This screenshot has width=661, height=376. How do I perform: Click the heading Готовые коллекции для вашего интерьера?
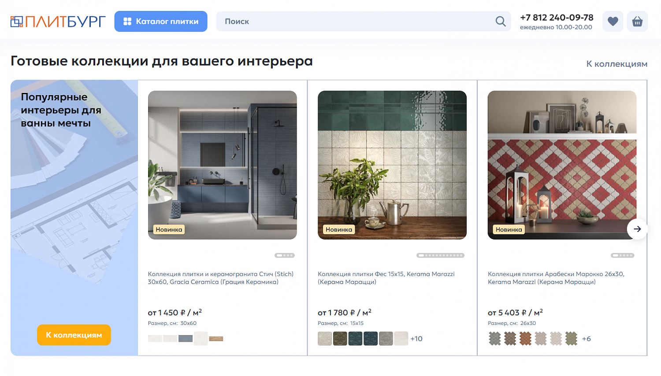162,61
